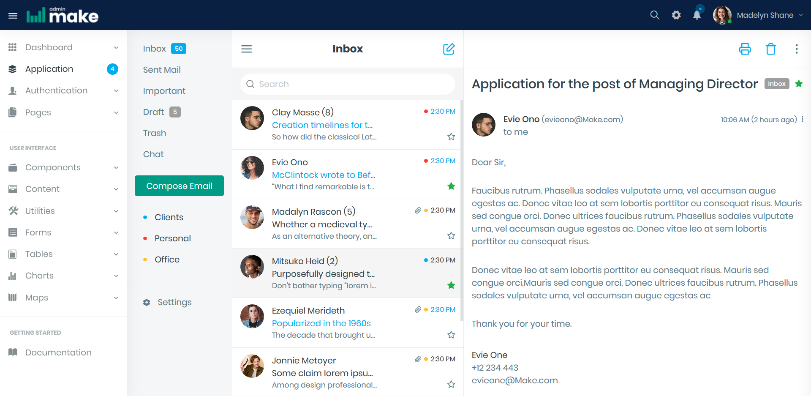
Task: Delete email using trash can icon
Action: tap(770, 49)
